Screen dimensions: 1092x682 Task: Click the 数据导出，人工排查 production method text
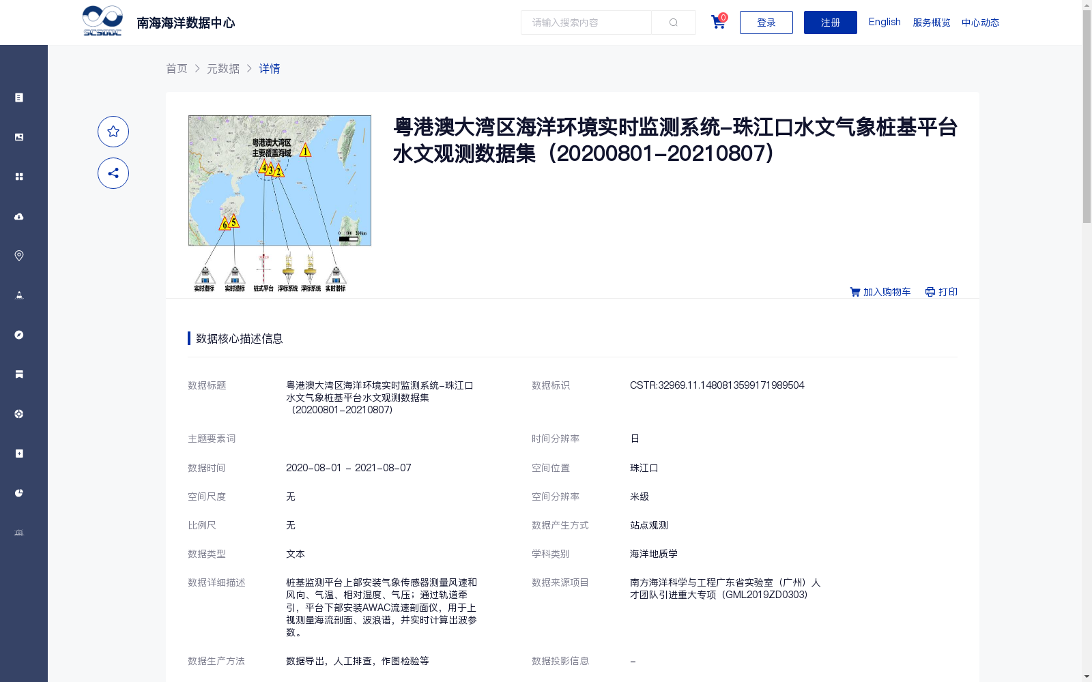click(358, 661)
